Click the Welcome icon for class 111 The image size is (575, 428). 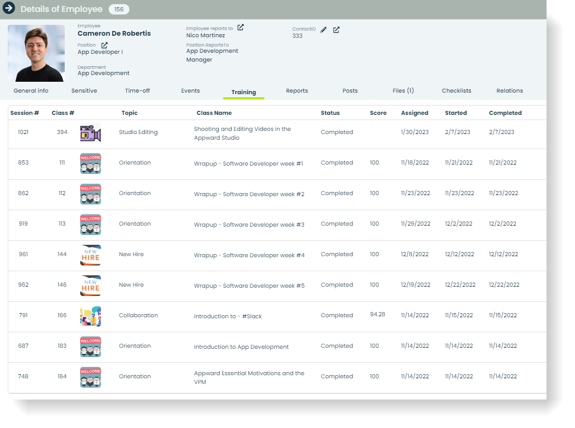click(91, 163)
